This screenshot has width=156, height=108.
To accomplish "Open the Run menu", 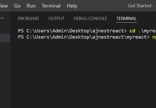I will point(31,6).
